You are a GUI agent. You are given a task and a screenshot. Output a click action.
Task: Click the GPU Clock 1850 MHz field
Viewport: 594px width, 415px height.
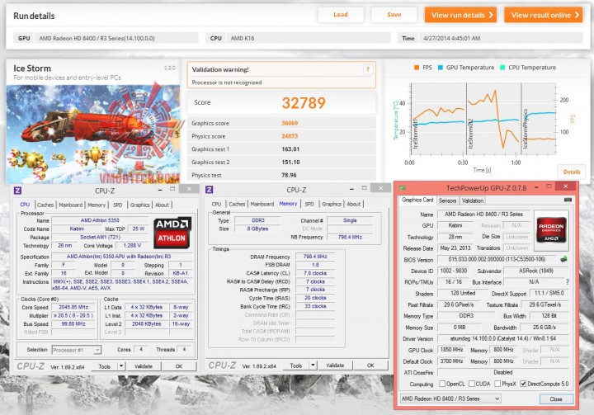(x=451, y=350)
